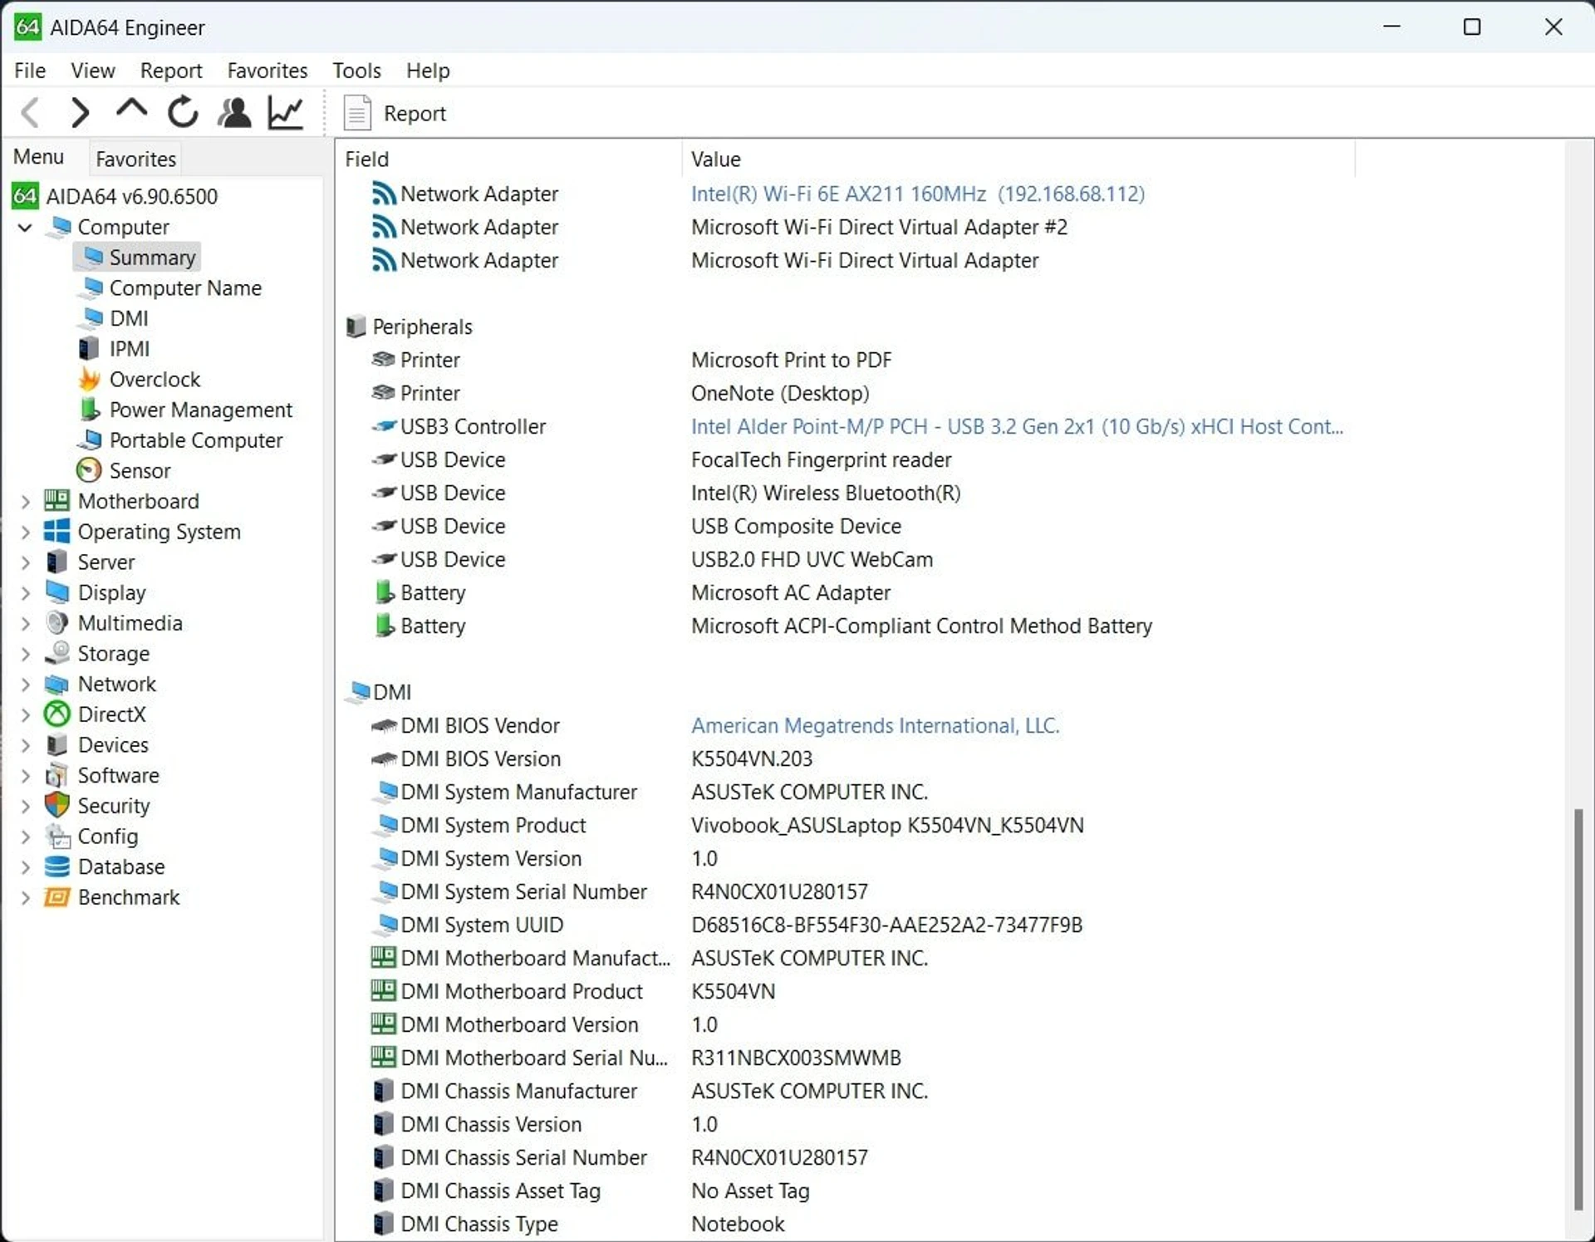
Task: Open the chart graph toolbar icon
Action: 285,112
